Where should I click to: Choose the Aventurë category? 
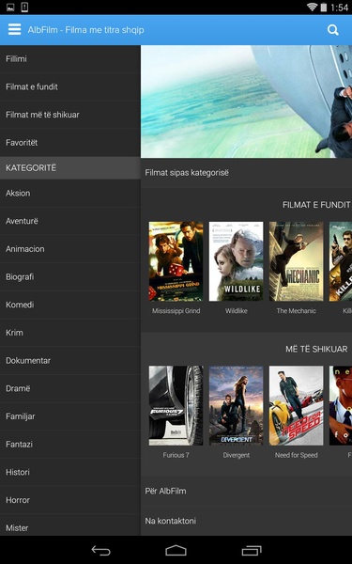70,221
